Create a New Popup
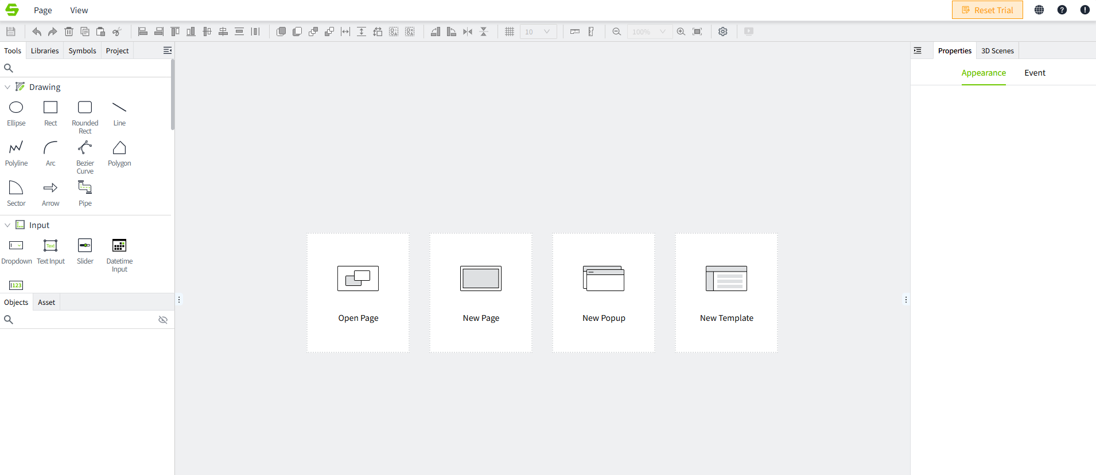This screenshot has height=475, width=1096. [x=604, y=292]
